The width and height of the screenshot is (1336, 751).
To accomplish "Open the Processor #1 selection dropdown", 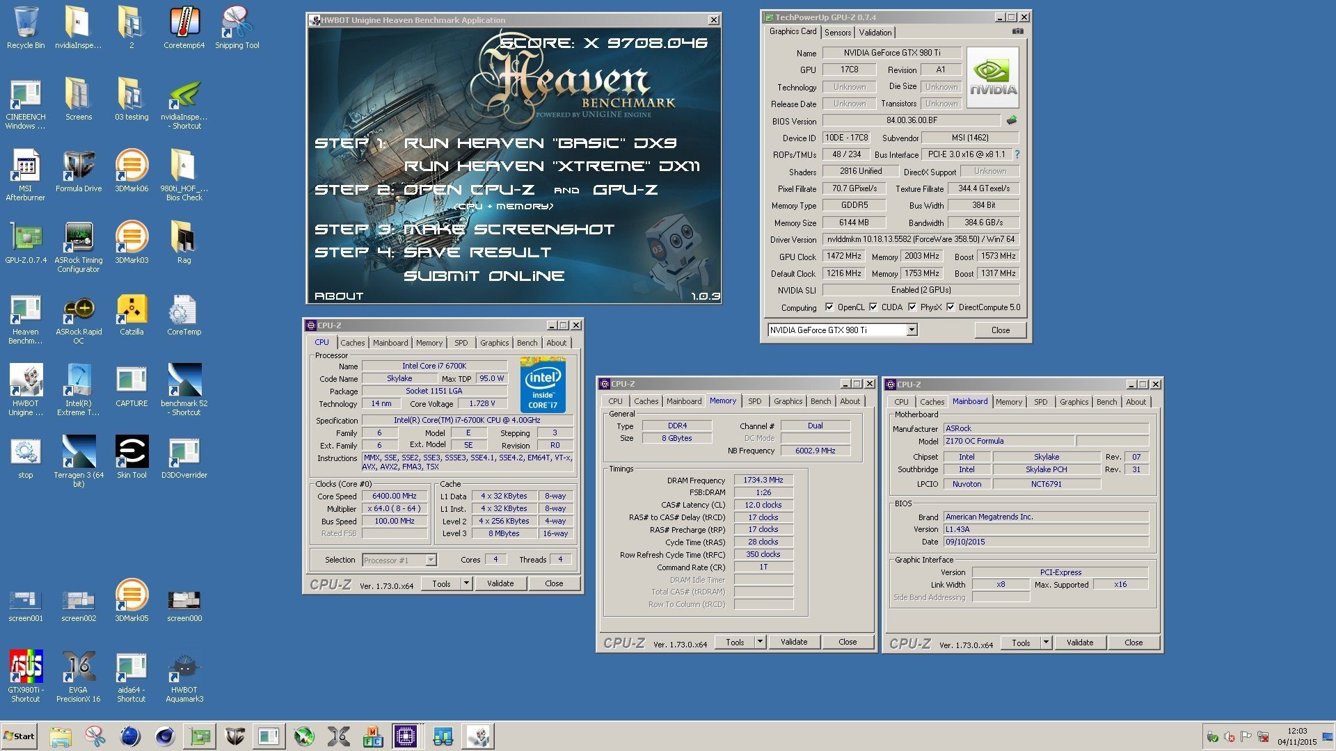I will (x=431, y=560).
